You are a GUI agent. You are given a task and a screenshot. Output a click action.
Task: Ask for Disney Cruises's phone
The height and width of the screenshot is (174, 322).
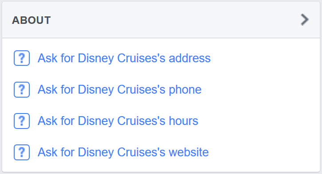(x=119, y=90)
